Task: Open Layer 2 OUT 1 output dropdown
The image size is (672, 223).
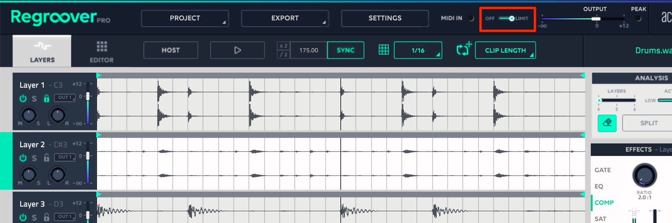Action: [x=65, y=157]
